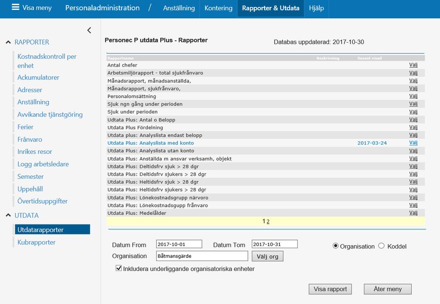Viewport: 440px width, 304px height.
Task: Open Kostnadskontroll per enhet report
Action: pos(47,61)
